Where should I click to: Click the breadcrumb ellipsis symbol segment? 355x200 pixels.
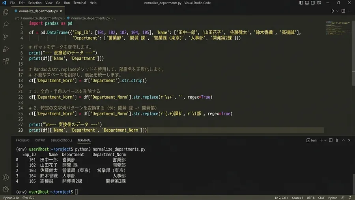tap(115, 18)
